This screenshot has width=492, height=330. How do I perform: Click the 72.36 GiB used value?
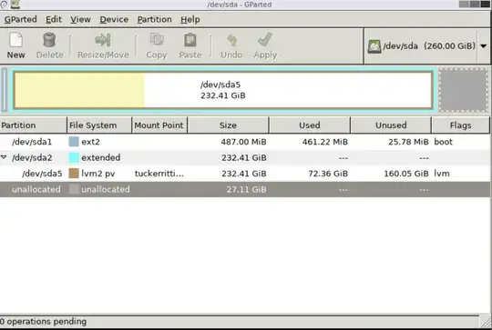pos(328,174)
